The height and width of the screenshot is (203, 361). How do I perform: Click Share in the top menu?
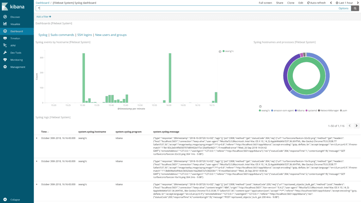280,3
